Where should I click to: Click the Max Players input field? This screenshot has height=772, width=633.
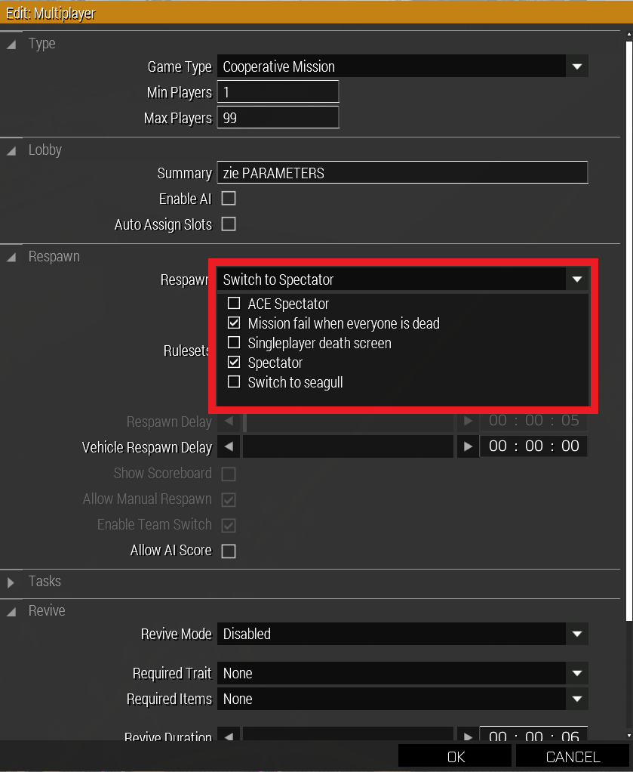[278, 118]
